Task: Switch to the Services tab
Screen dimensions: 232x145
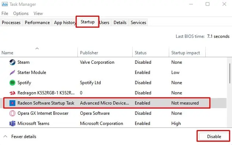Action: click(138, 23)
